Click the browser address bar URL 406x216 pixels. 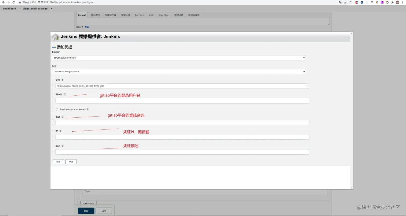pyautogui.click(x=63, y=2)
